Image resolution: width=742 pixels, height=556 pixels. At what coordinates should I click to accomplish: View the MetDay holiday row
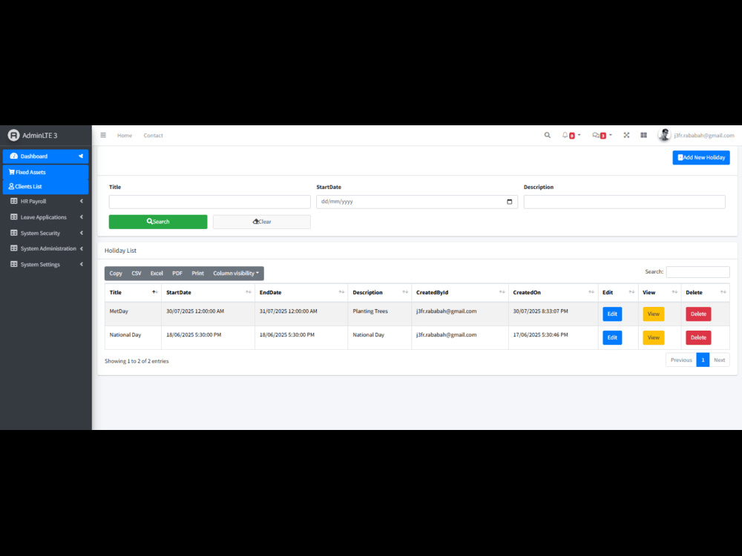tap(653, 314)
